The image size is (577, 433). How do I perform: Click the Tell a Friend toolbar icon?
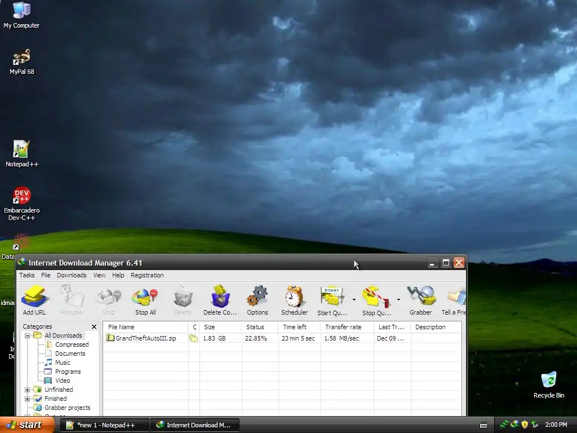pyautogui.click(x=457, y=297)
